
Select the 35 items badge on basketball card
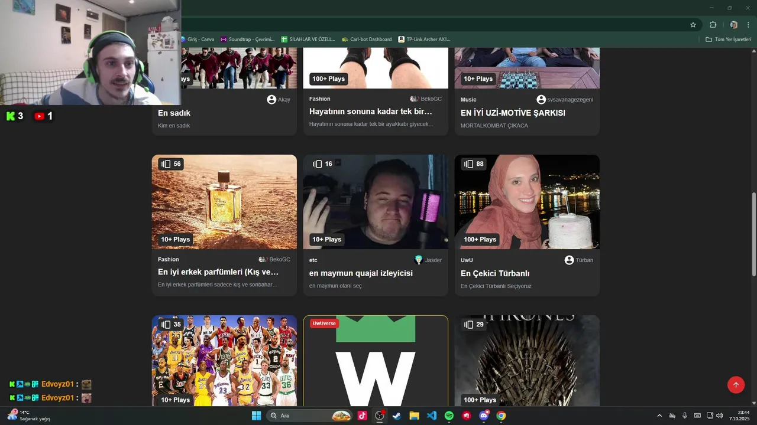pyautogui.click(x=171, y=325)
